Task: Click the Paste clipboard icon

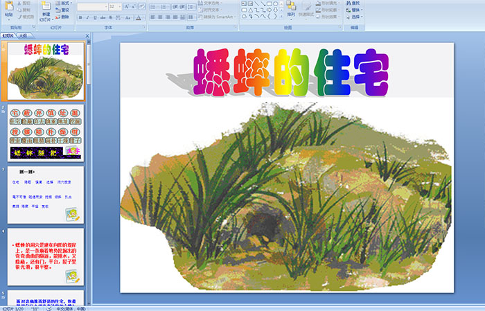Action: pos(9,7)
